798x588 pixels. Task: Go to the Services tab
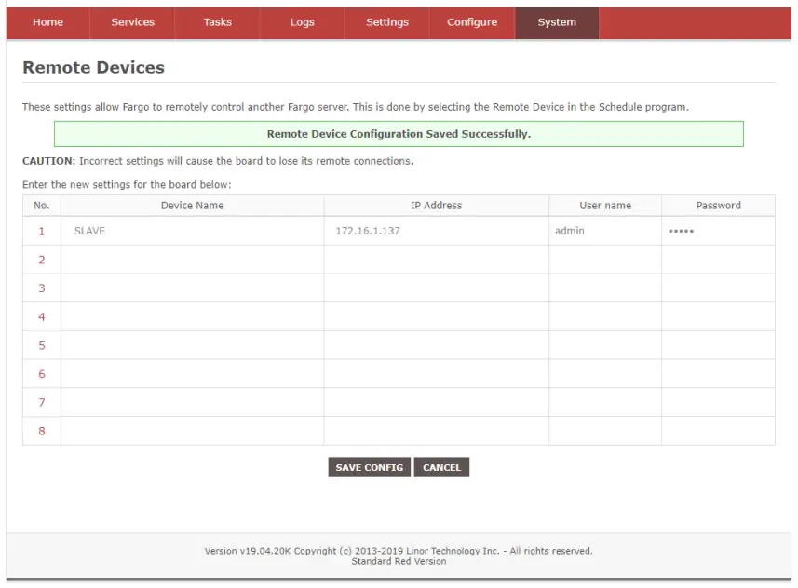point(132,22)
